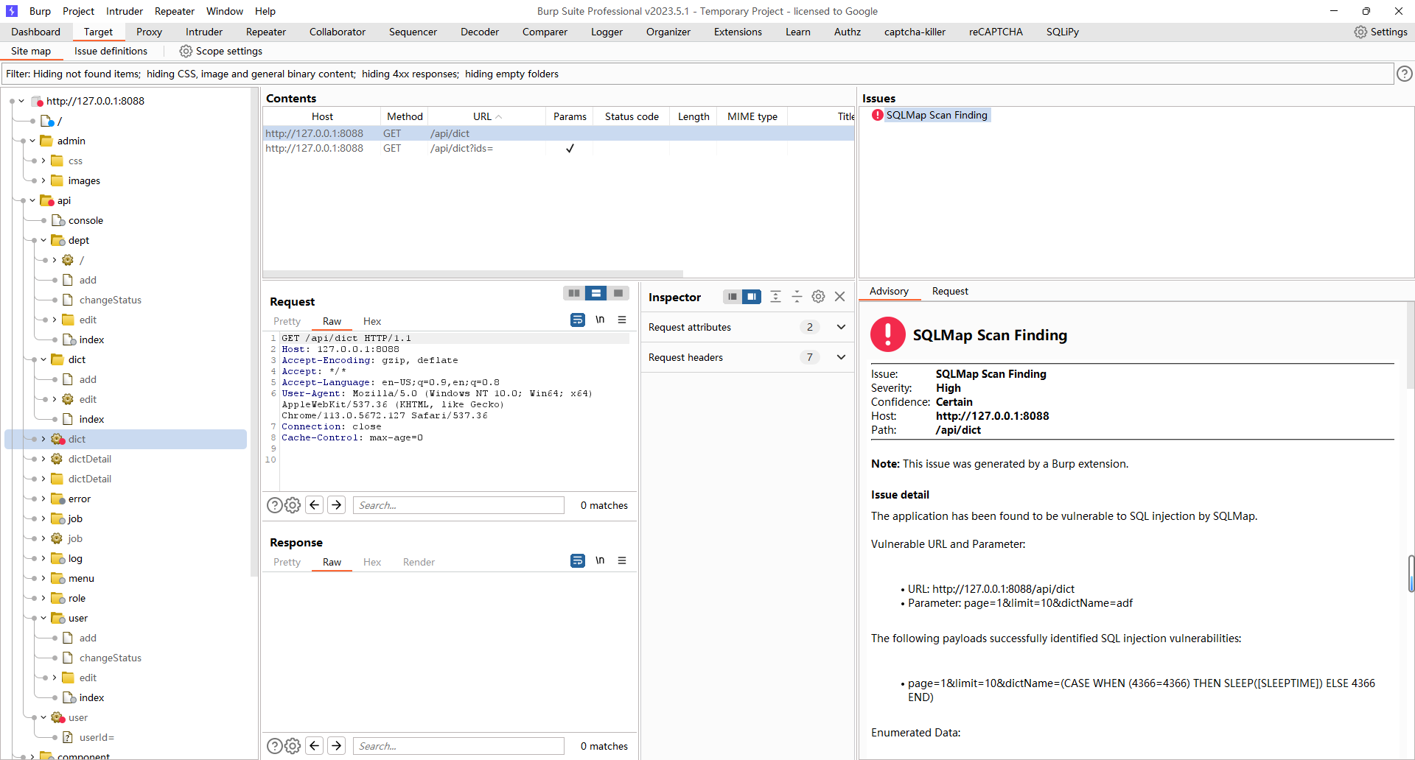Click Contents horizontal scrollbar
The image size is (1415, 760).
pyautogui.click(x=473, y=273)
